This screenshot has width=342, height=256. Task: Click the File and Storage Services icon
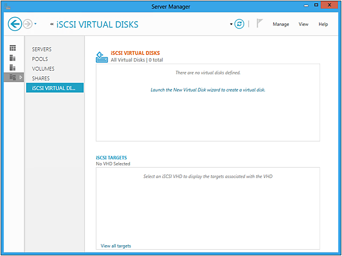13,77
